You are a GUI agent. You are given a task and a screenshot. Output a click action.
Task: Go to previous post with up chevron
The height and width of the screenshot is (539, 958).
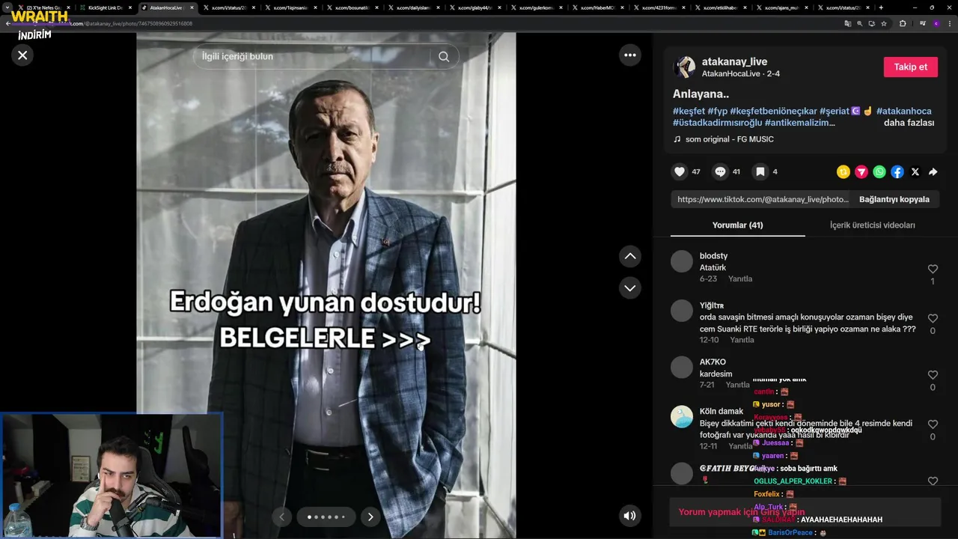tap(630, 256)
